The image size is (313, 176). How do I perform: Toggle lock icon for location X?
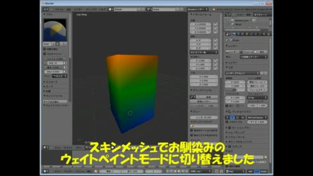pyautogui.click(x=215, y=24)
